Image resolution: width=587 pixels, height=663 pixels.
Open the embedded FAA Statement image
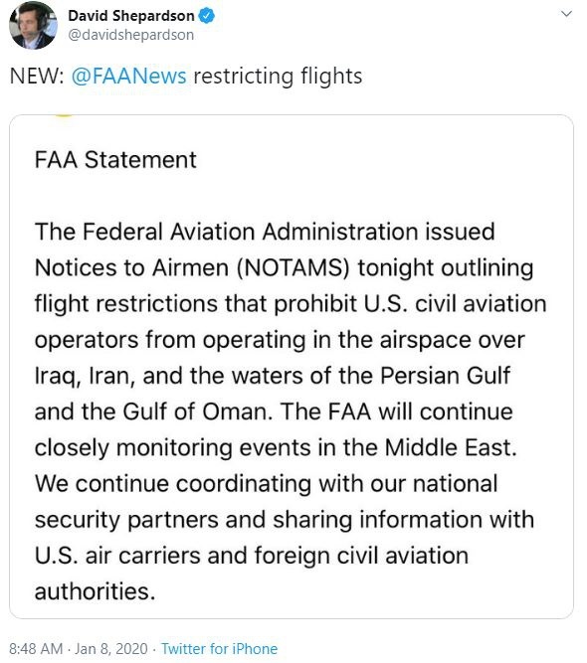pyautogui.click(x=292, y=366)
